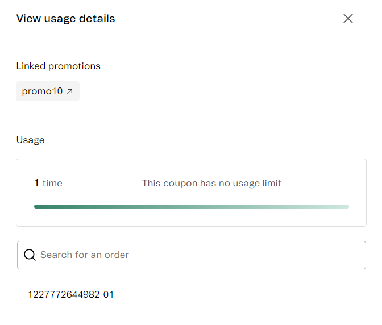Click the "Search" word in the order placeholder
Image resolution: width=382 pixels, height=325 pixels.
pos(56,255)
